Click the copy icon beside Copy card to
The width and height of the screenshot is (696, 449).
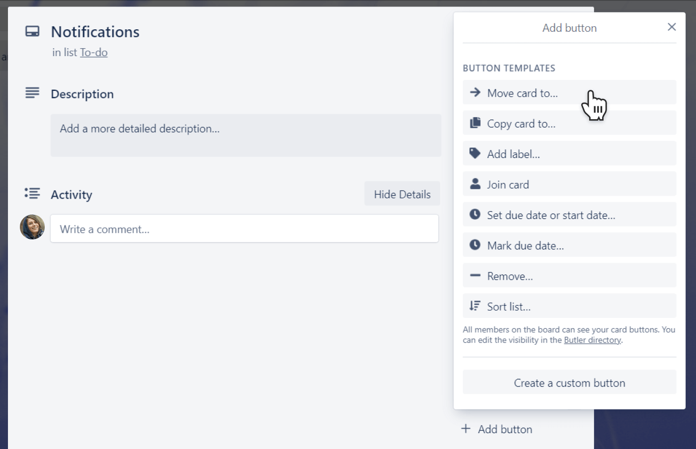click(x=475, y=123)
